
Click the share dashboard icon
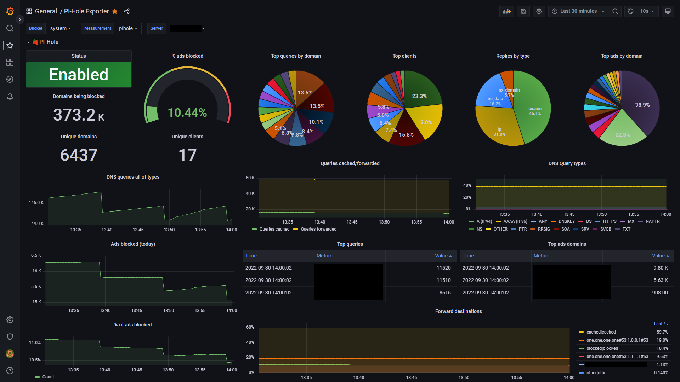(x=127, y=11)
